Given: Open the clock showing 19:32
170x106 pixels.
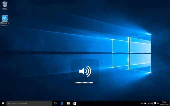Looking at the screenshot, I should pos(164,104).
